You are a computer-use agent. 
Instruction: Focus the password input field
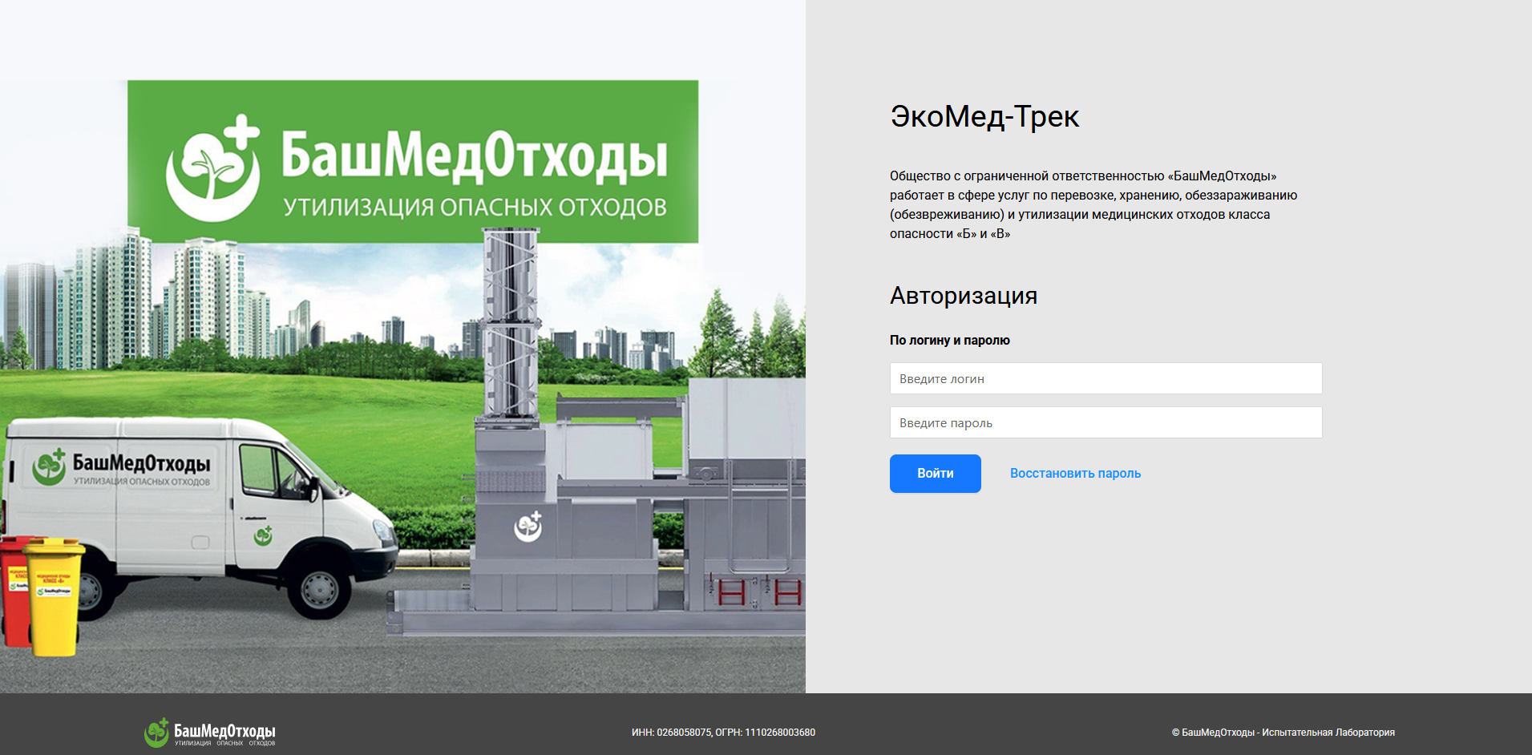pos(1106,422)
